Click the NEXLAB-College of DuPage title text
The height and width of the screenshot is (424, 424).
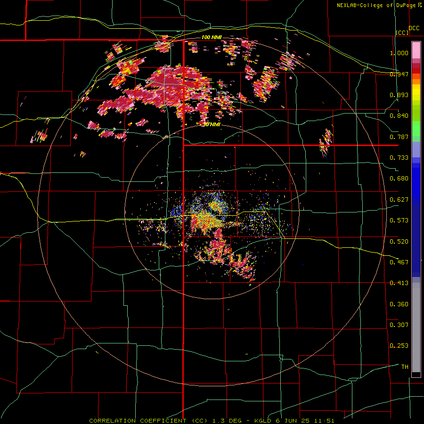coord(376,5)
